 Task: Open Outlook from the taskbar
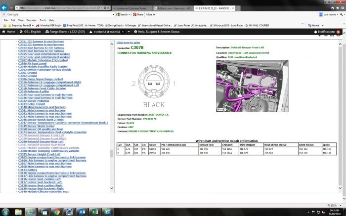coord(82,212)
